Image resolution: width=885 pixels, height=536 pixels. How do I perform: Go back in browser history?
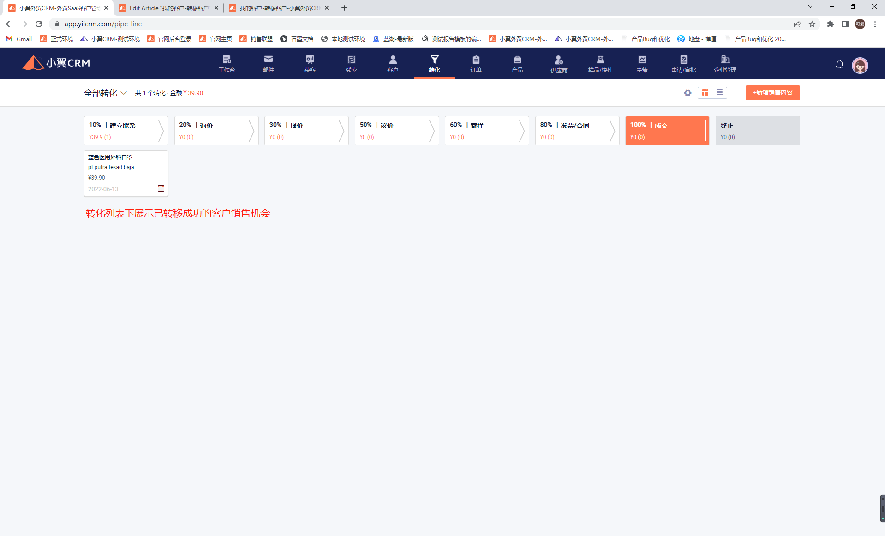coord(9,24)
